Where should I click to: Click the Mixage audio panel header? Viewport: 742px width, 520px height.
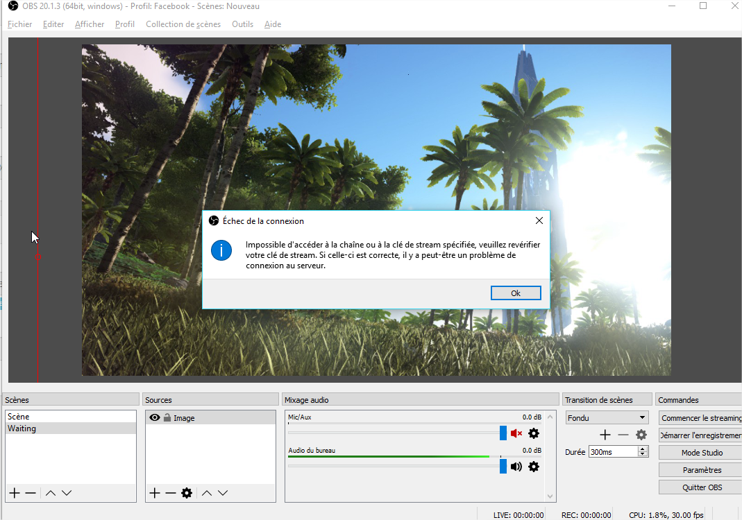420,400
